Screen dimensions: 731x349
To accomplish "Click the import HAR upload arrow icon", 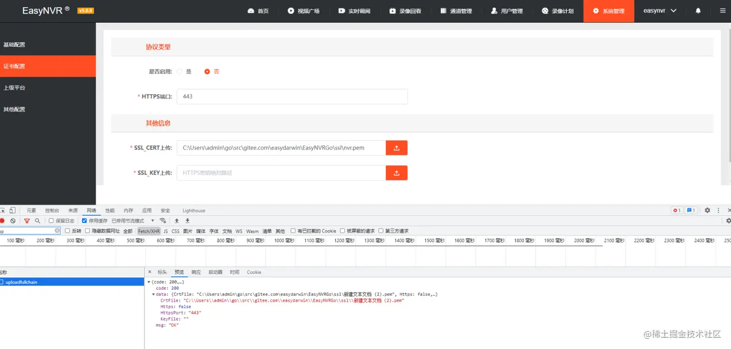I will 177,220.
